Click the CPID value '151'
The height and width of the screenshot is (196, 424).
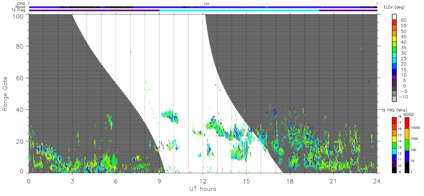pyautogui.click(x=207, y=4)
